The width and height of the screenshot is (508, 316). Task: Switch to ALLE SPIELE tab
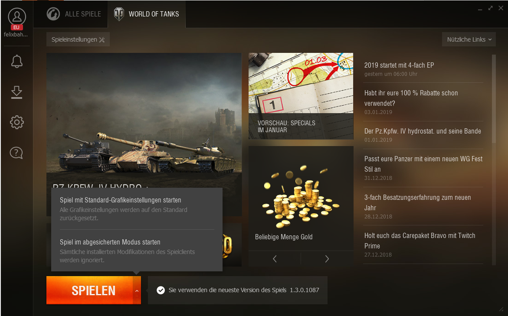point(74,14)
